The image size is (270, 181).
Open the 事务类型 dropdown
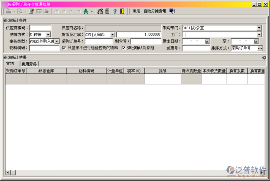pyautogui.click(x=57, y=41)
